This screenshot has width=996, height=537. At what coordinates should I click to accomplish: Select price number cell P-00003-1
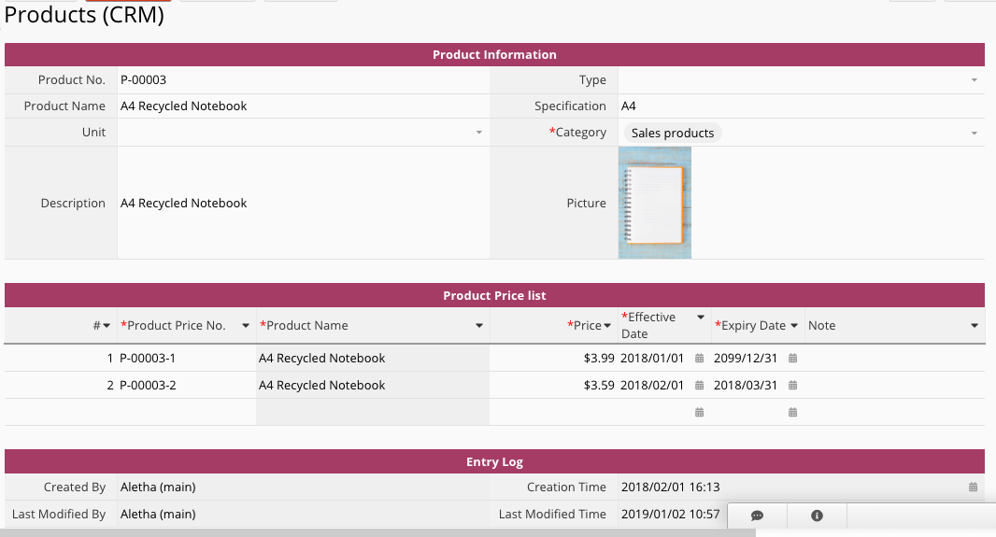click(187, 358)
